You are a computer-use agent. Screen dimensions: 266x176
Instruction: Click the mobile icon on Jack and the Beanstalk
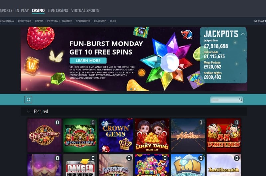(x=237, y=158)
